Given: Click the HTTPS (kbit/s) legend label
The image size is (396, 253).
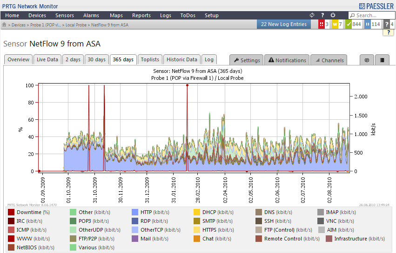Looking at the screenshot, I should tap(218, 230).
